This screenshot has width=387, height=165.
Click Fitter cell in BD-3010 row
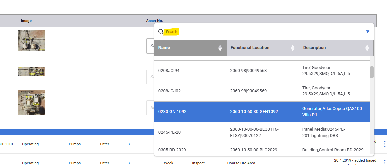[x=105, y=144]
